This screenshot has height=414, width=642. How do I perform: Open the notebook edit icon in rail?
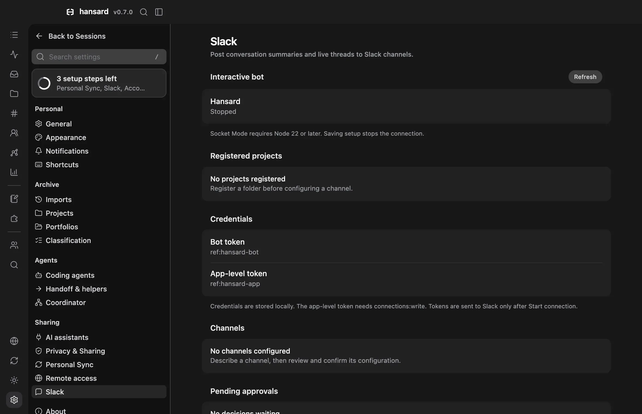(14, 199)
